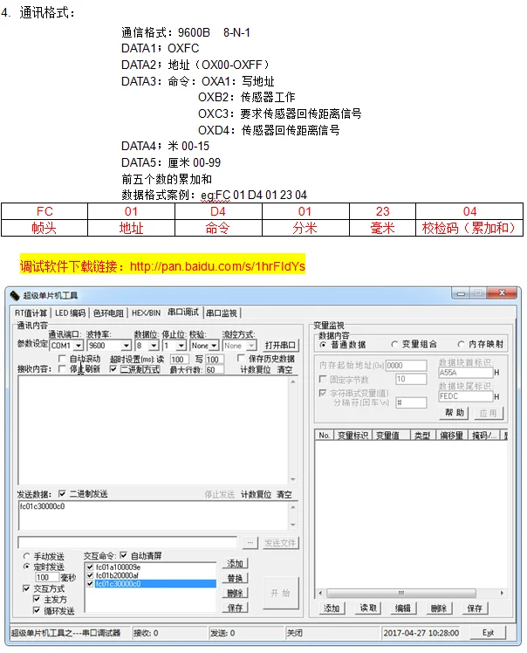Click 计数复位 above the receive area
The height and width of the screenshot is (653, 527).
tap(256, 370)
